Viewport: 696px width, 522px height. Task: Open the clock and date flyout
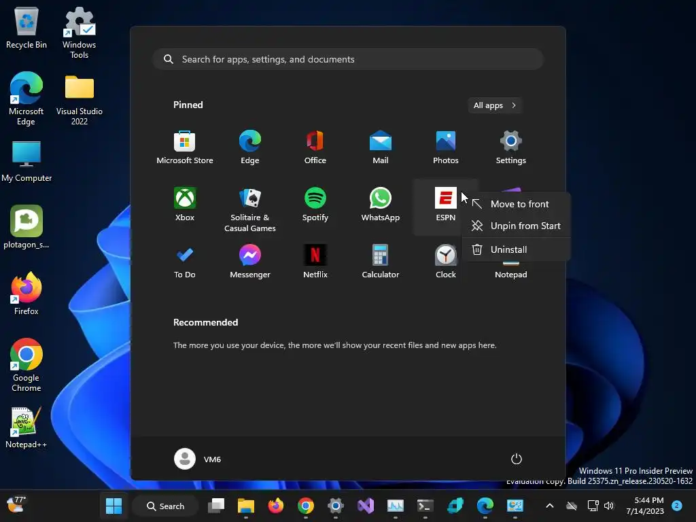tap(644, 506)
